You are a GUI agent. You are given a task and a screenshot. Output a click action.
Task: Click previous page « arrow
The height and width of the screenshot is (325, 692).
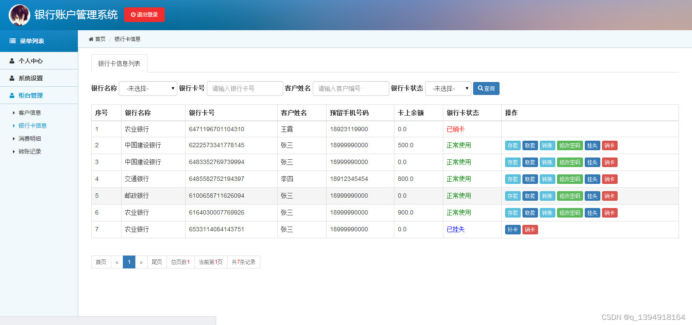(x=117, y=262)
